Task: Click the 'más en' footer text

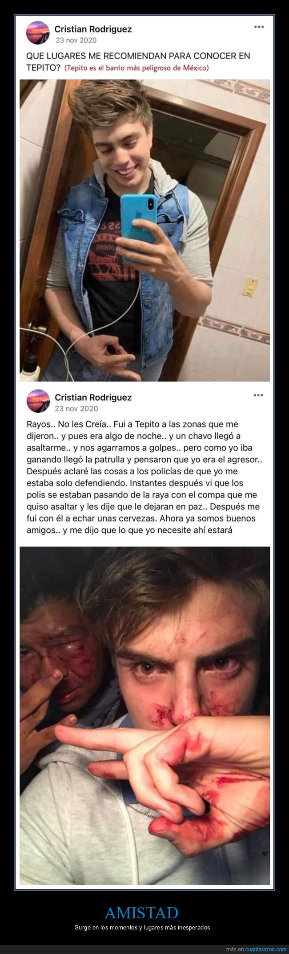Action: (x=236, y=949)
